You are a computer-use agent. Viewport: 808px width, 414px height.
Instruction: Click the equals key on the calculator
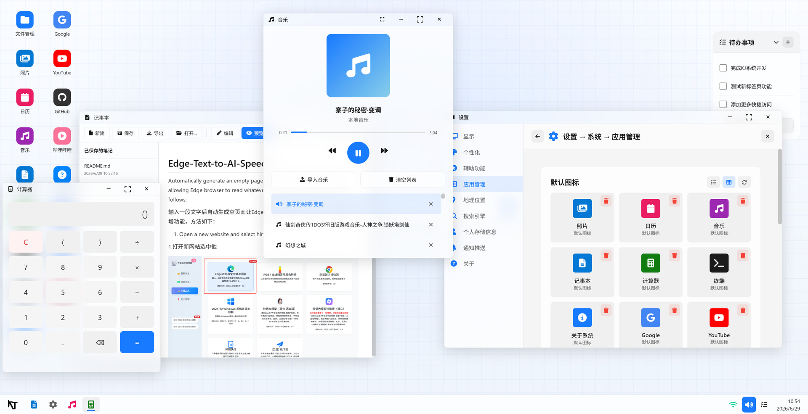[137, 342]
